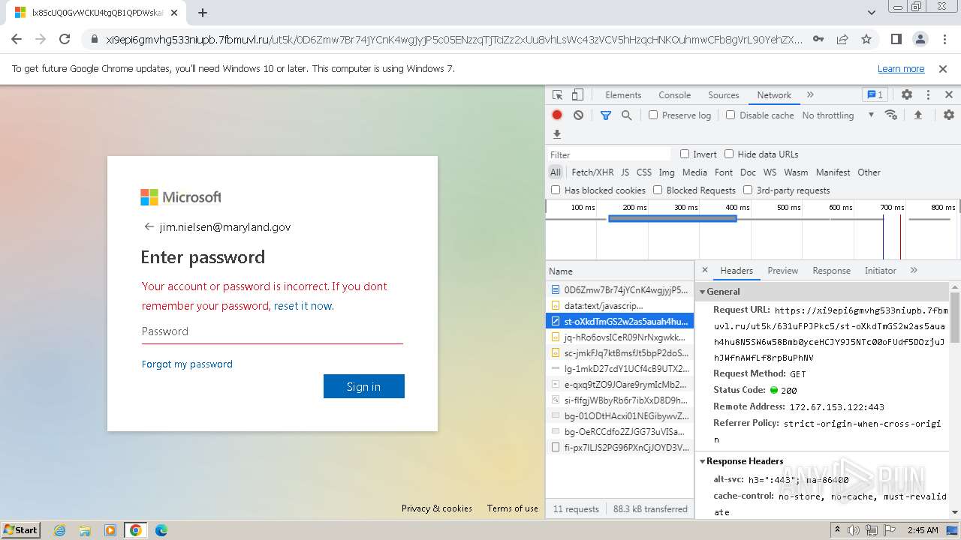Focus the network Filter text box
Viewport: 961px width, 540px height.
[610, 154]
